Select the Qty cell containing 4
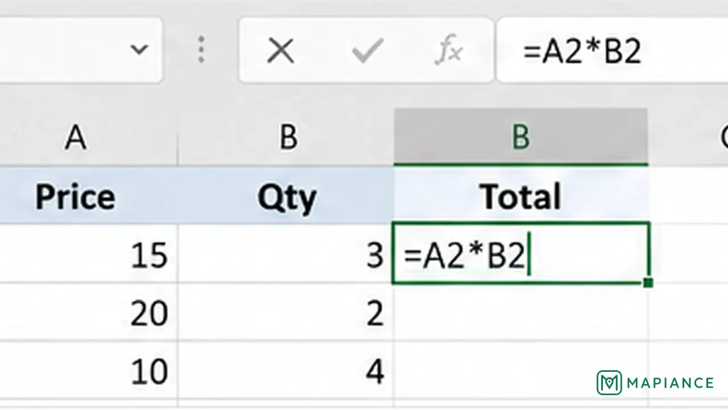 [286, 370]
